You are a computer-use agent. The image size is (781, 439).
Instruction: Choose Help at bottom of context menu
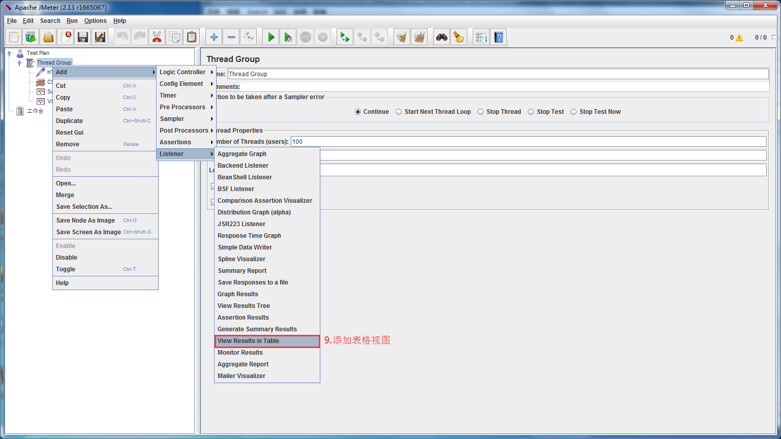tap(105, 283)
